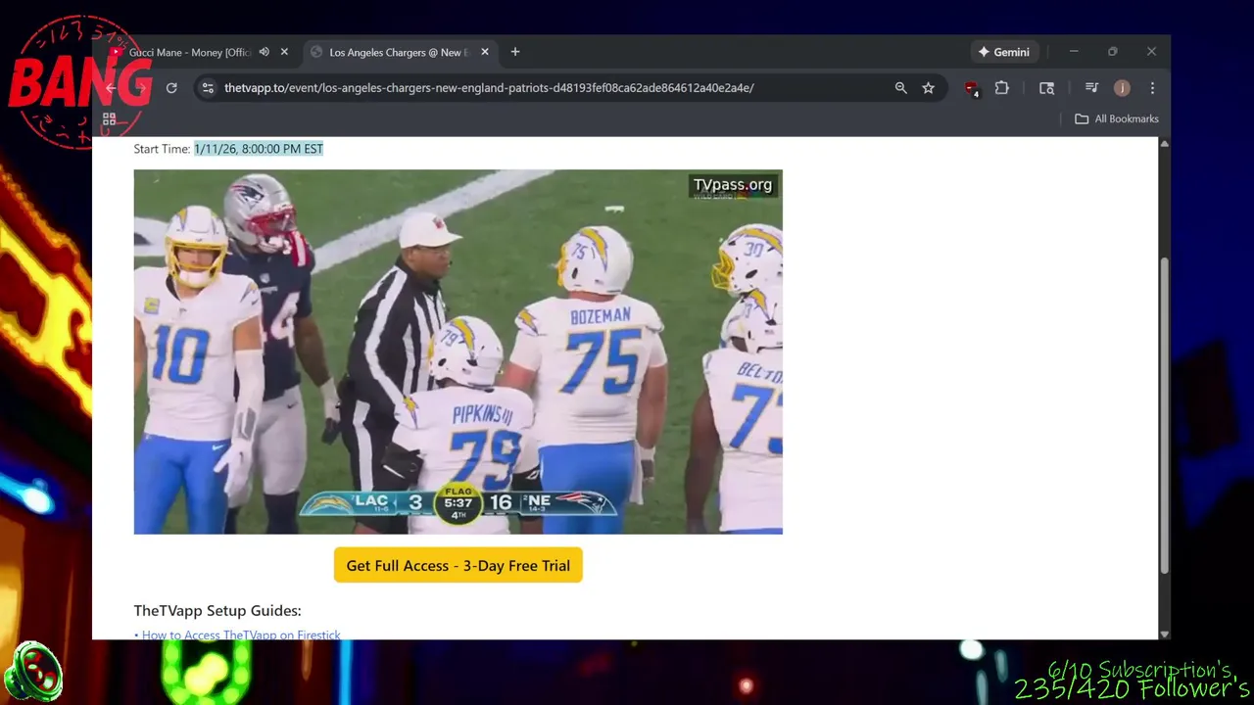Click the page vertical scrollbar thumb

click(1164, 415)
